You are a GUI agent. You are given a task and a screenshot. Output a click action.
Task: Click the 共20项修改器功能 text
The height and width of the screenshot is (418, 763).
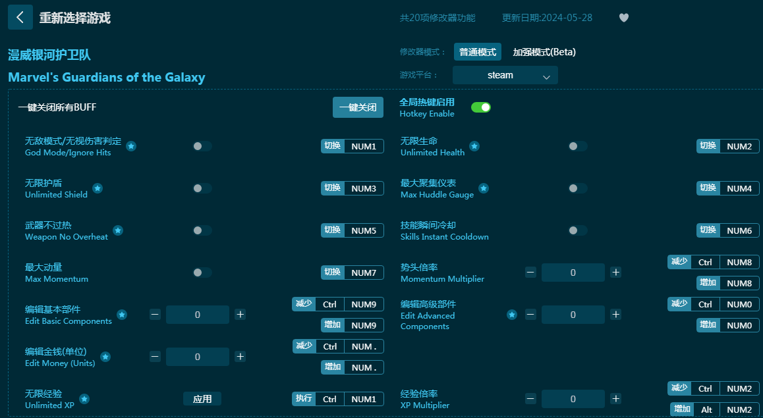(x=438, y=18)
